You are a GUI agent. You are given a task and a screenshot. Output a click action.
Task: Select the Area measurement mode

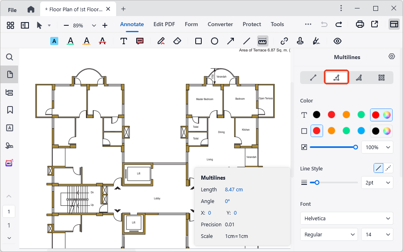[x=381, y=78]
